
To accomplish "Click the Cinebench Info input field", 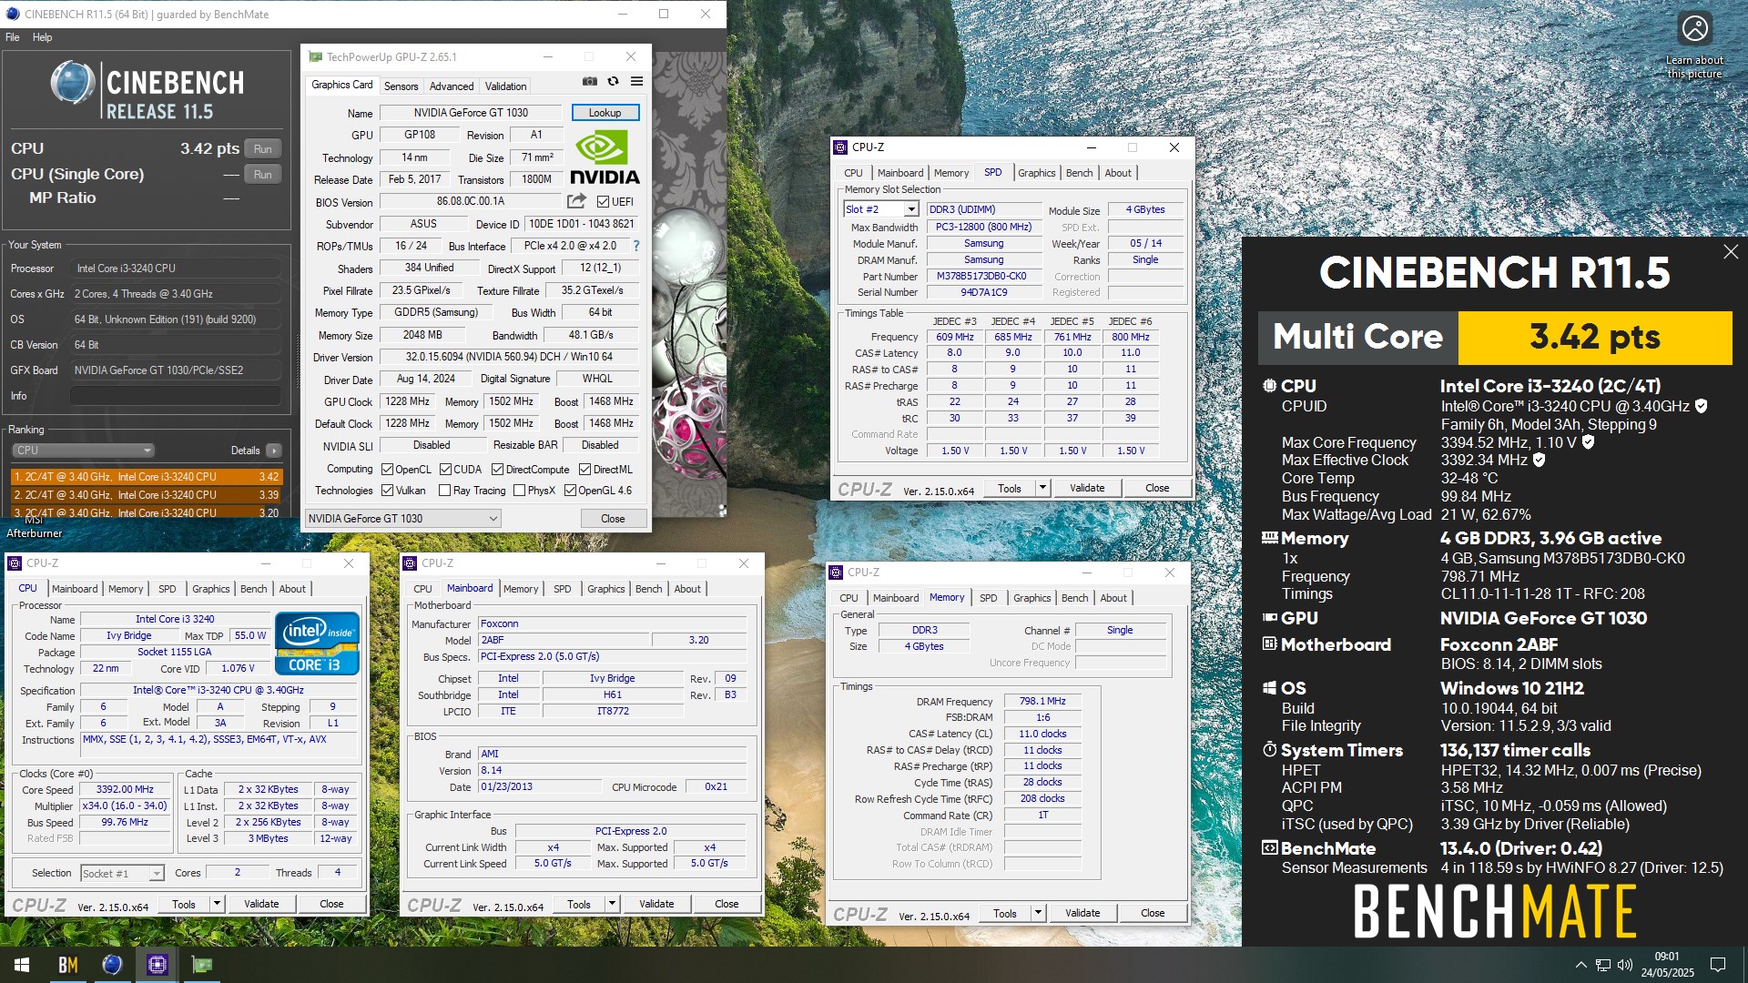I will 176,396.
